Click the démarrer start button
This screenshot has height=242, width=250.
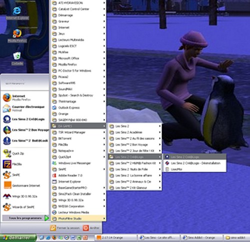pos(18,238)
